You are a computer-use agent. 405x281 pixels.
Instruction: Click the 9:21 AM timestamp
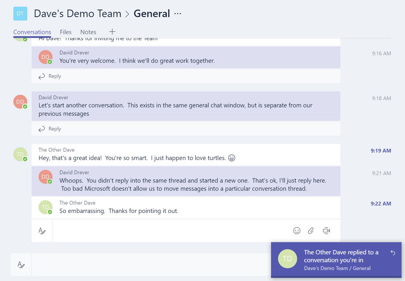382,173
